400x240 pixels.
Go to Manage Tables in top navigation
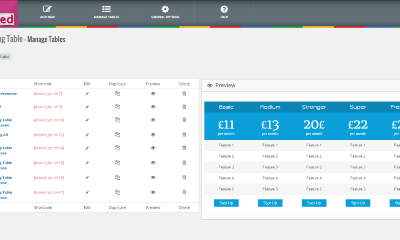(x=106, y=12)
